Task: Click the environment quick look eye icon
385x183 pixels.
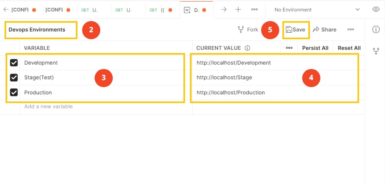Action: 376,9
